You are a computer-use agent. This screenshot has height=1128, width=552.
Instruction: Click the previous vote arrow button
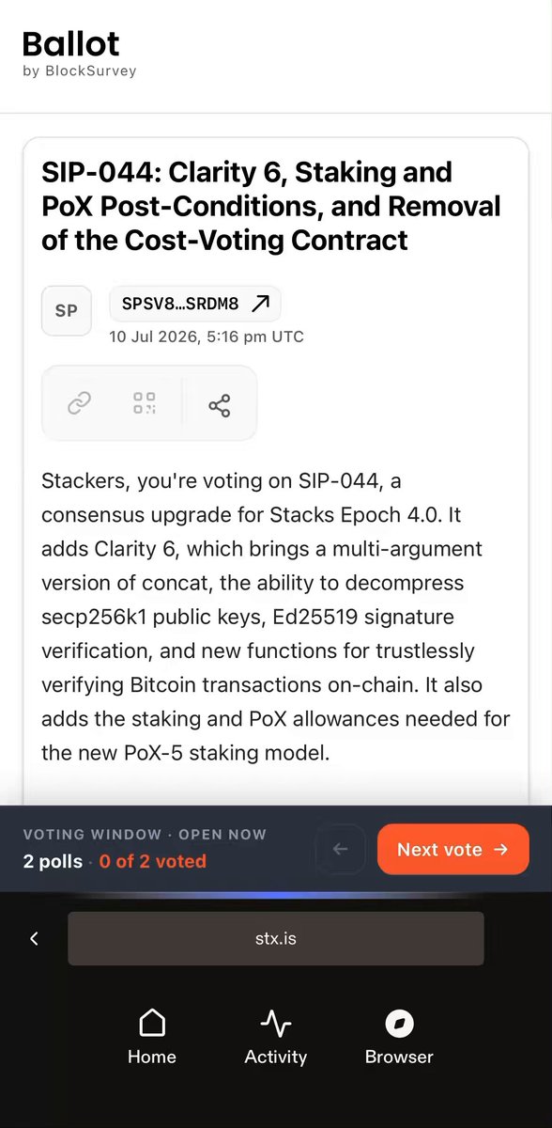[x=341, y=849]
